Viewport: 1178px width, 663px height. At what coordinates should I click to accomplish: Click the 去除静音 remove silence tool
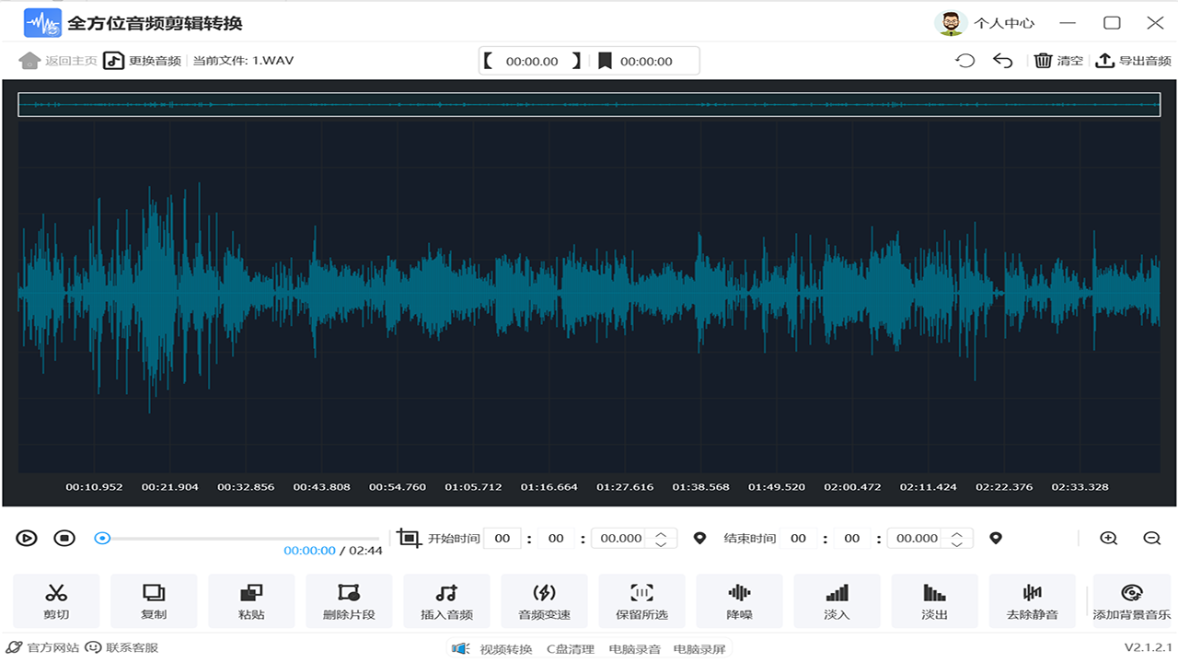tap(1032, 601)
